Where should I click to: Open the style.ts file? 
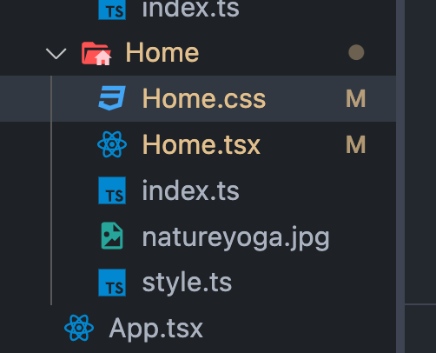pos(187,283)
